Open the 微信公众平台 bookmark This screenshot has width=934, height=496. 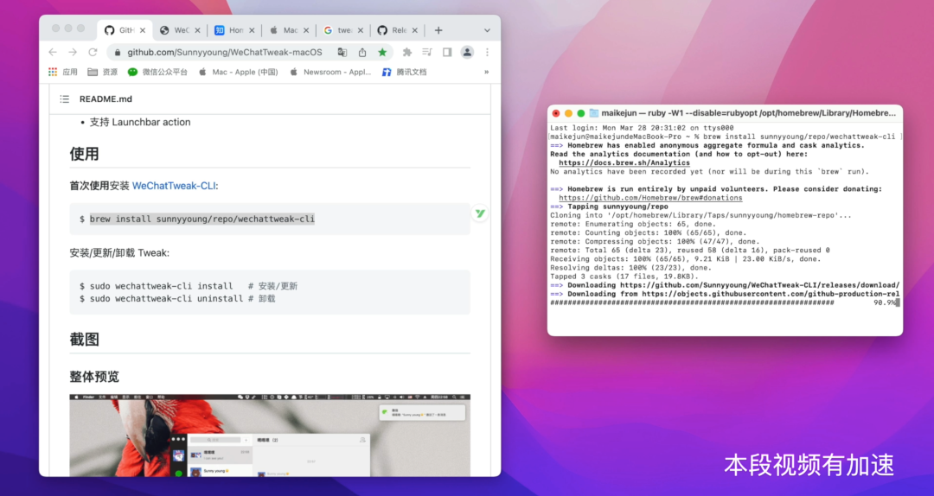tap(157, 72)
